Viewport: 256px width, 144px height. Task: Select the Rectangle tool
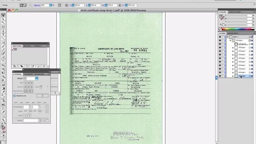[x=3, y=42]
